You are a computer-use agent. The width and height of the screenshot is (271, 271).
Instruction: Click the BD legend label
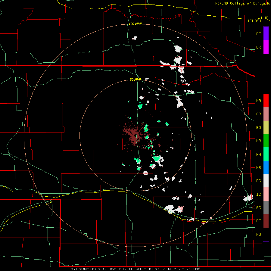(258, 128)
